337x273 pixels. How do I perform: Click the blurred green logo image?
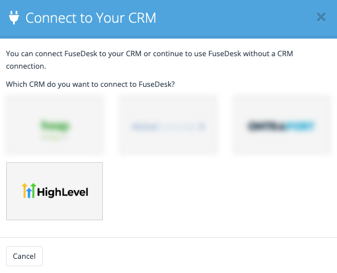click(x=55, y=129)
